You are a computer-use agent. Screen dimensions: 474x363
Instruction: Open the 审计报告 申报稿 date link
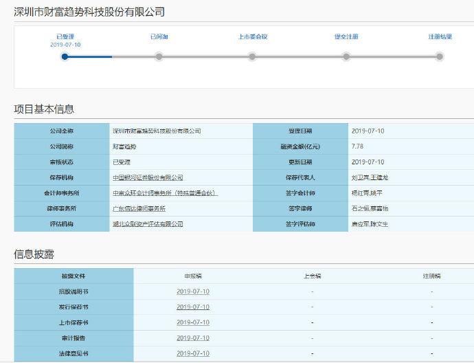[x=193, y=338]
